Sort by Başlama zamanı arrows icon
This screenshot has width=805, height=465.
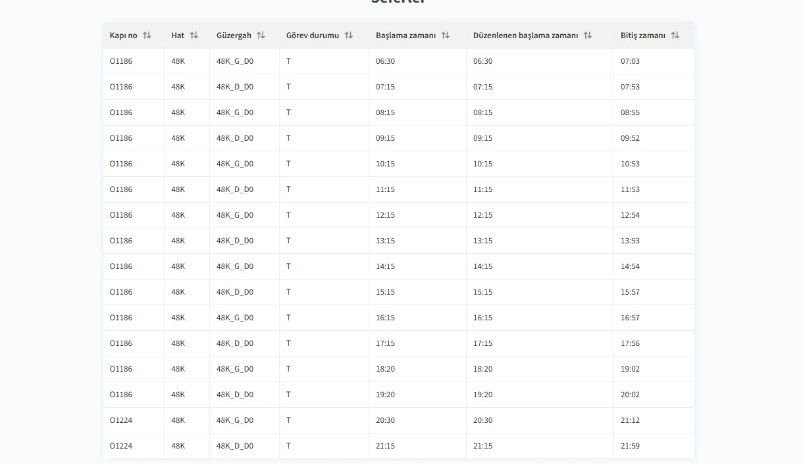pos(445,36)
